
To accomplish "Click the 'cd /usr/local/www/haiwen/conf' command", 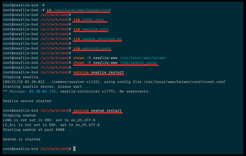I will click(78, 10).
